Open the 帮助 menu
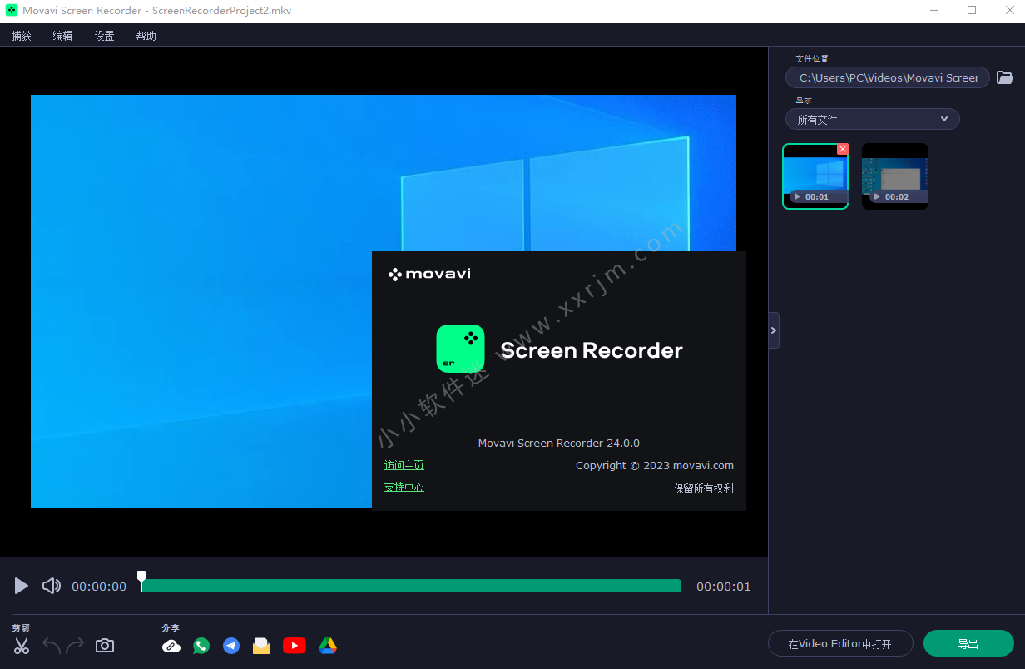 146,36
